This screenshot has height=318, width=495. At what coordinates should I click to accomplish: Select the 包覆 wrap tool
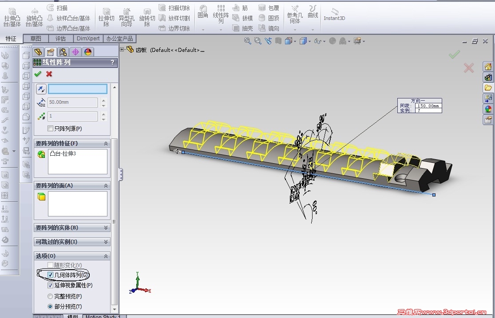[269, 8]
